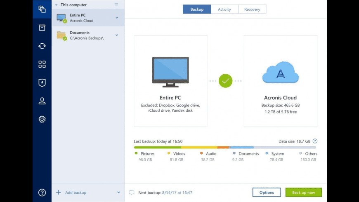Select the Entire PC Acronis Cloud entry
The height and width of the screenshot is (202, 359).
tap(88, 18)
